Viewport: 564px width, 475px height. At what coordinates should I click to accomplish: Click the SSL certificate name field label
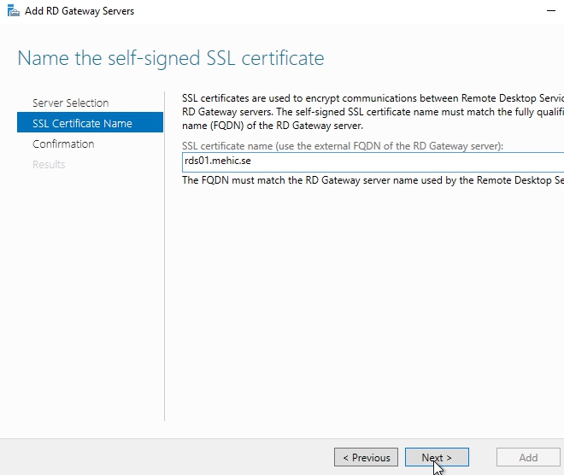(x=344, y=146)
